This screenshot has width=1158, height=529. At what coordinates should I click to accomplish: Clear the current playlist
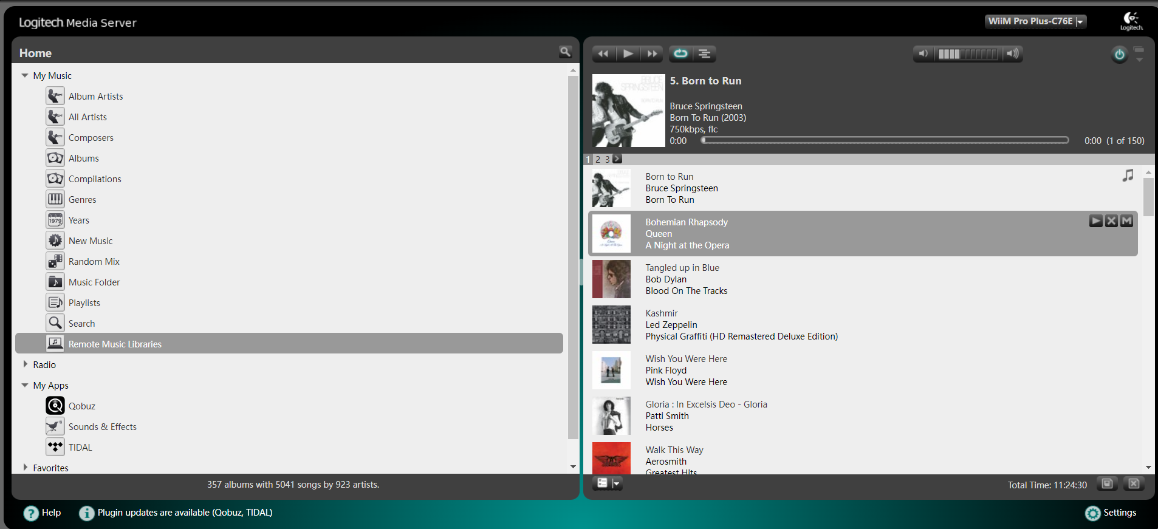click(1134, 483)
